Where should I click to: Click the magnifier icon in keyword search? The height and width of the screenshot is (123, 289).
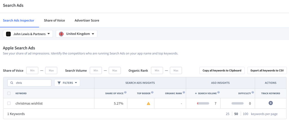click(12, 83)
